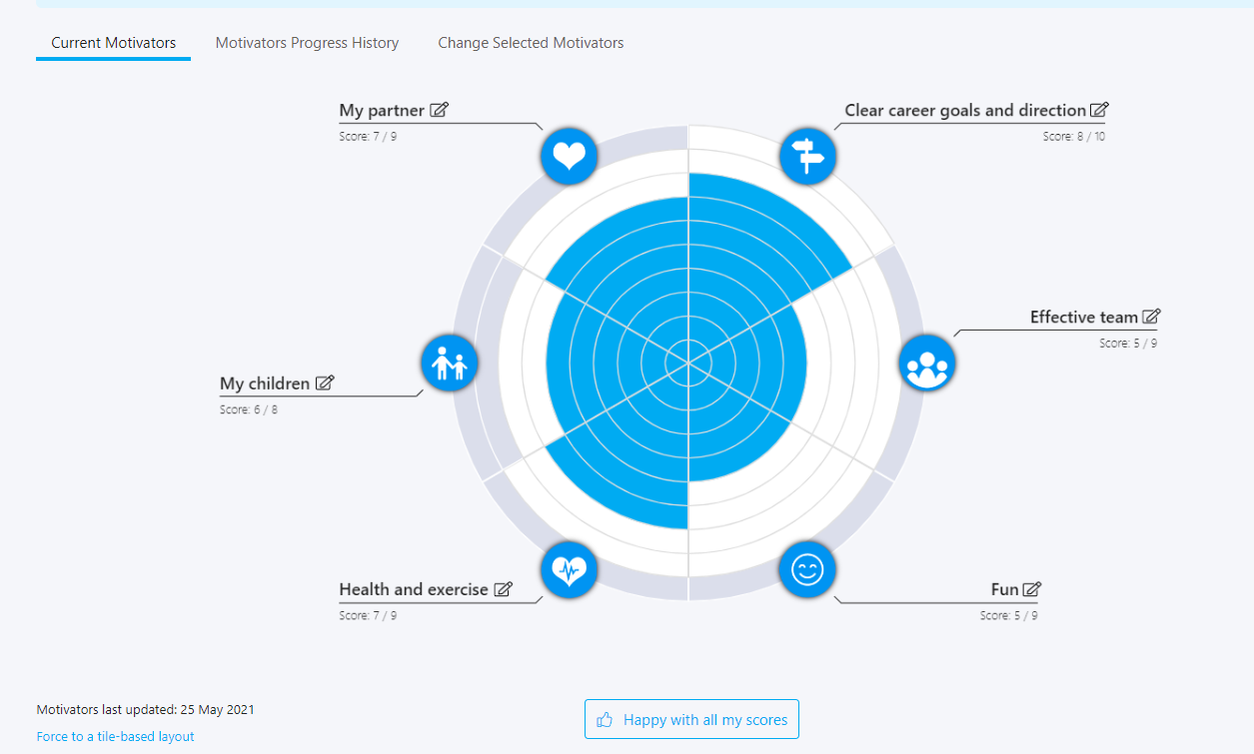Click the heart icon for My partner

(569, 156)
